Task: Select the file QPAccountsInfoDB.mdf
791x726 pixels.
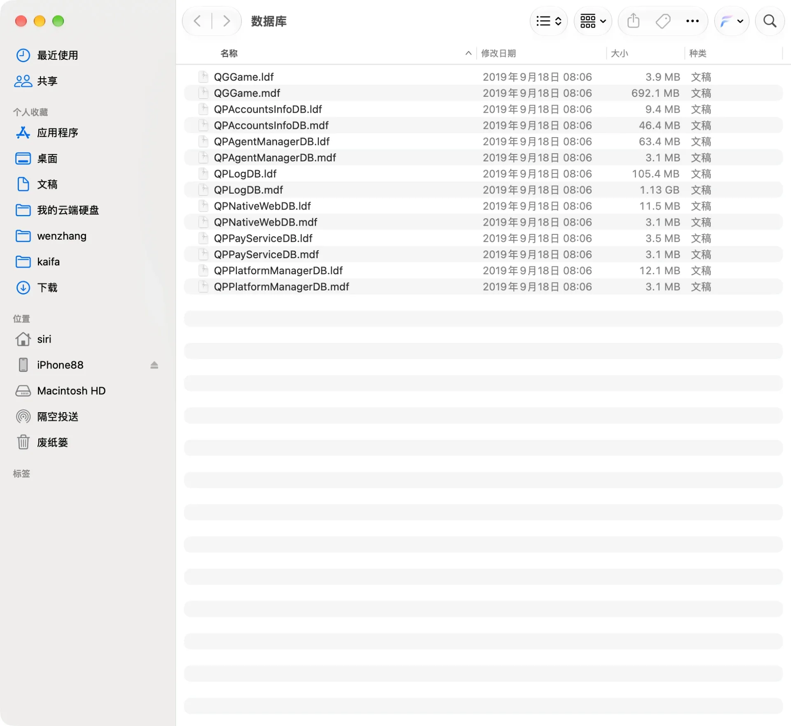Action: pyautogui.click(x=483, y=125)
